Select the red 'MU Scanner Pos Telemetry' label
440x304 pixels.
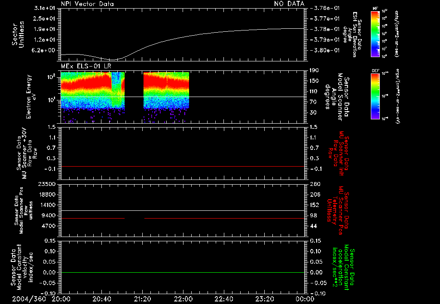338,210
